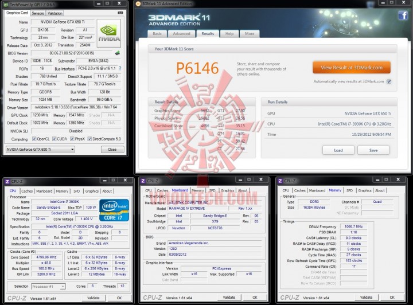Open About tab in CPU-Z processor window
The image size is (413, 305).
coord(107,191)
